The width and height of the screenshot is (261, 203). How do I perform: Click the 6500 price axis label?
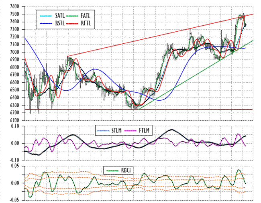[14, 90]
